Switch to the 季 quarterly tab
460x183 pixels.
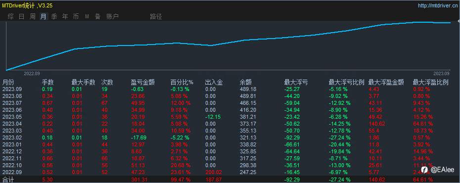(54, 16)
